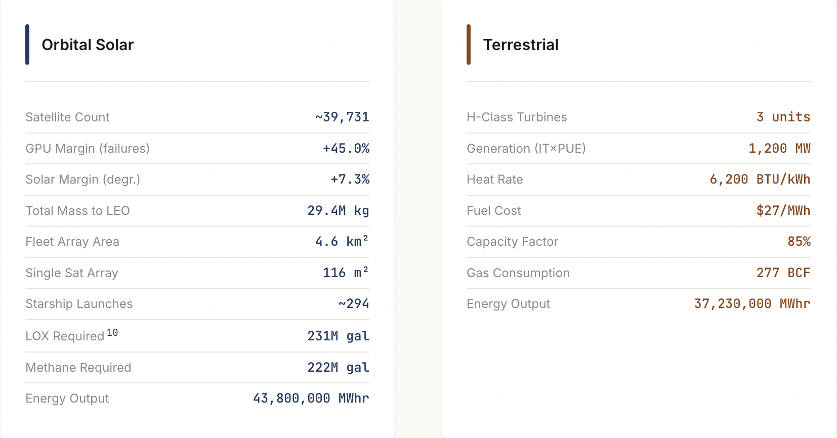Select the 1,200 MW generation value
This screenshot has width=837, height=438.
(779, 149)
